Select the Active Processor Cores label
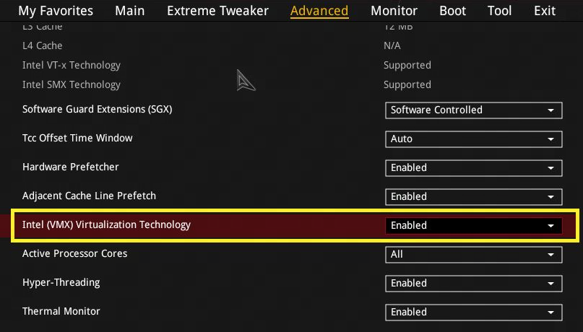Image resolution: width=583 pixels, height=332 pixels. [74, 254]
